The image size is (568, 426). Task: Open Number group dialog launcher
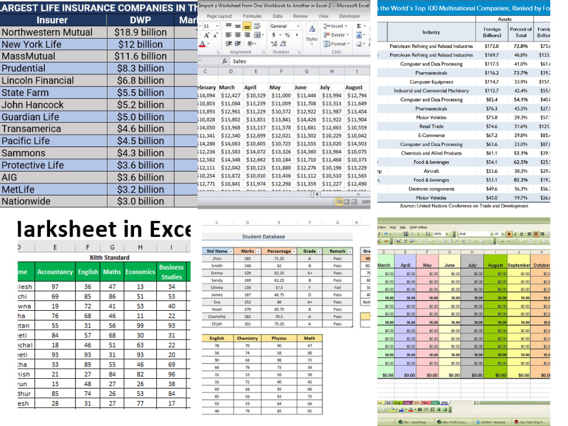pyautogui.click(x=299, y=52)
